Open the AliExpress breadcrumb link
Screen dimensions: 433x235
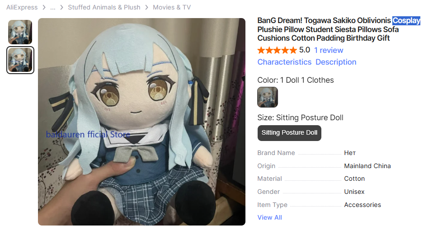coord(22,7)
